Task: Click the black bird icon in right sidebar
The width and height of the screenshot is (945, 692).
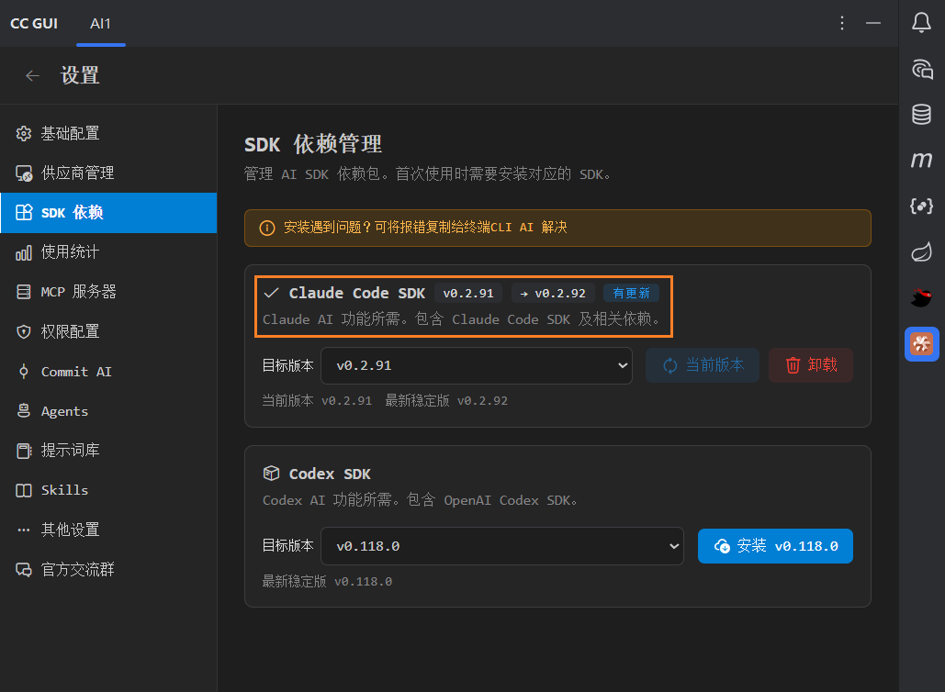Action: [x=921, y=297]
